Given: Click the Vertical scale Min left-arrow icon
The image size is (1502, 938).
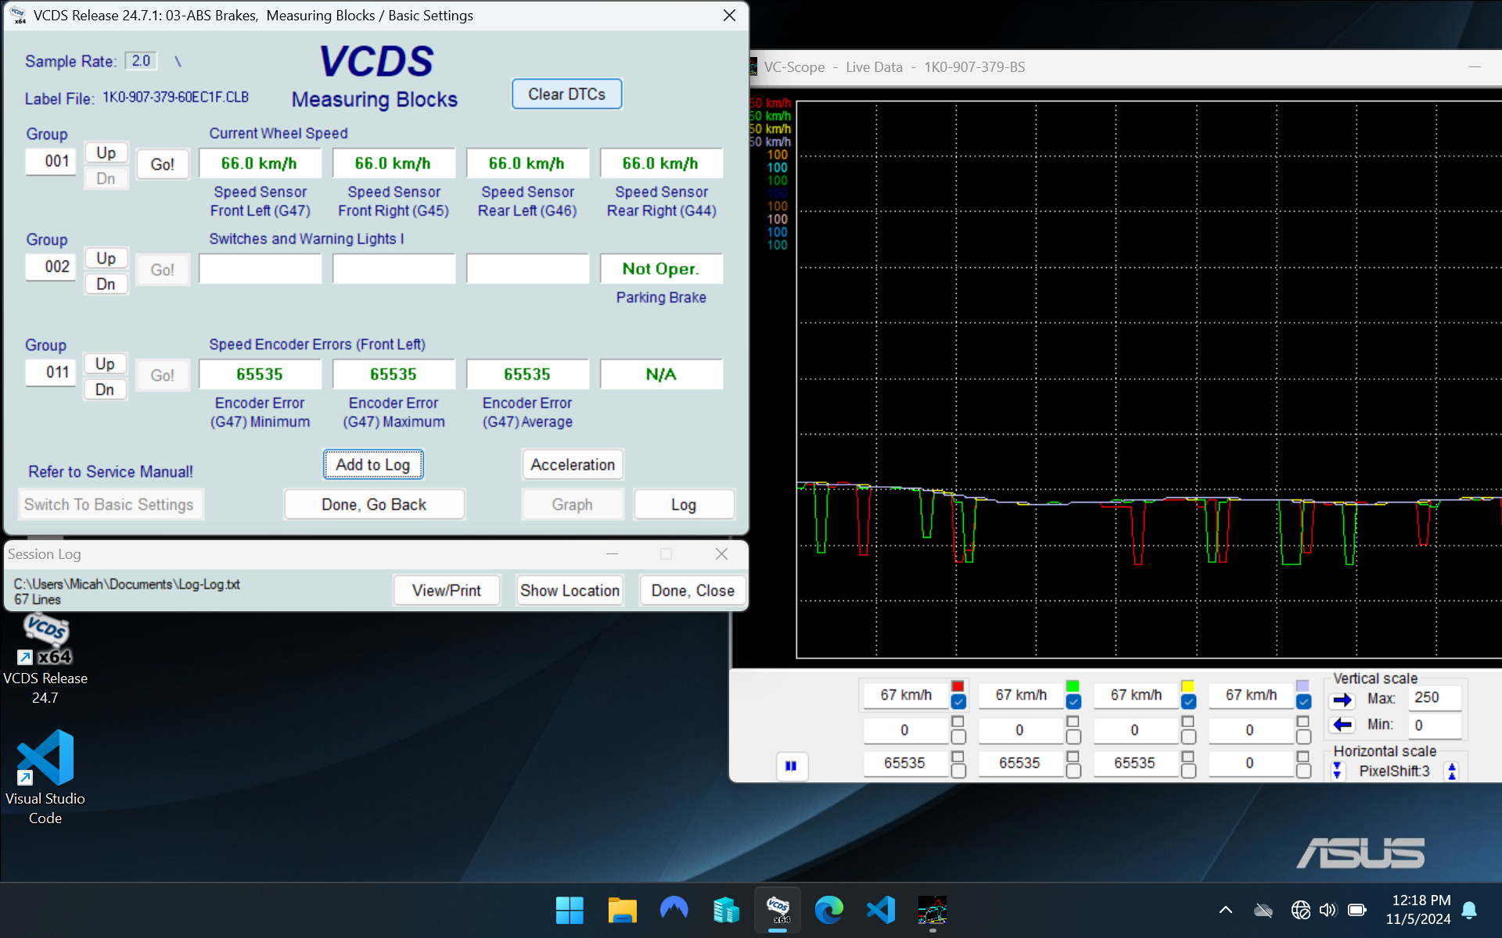Looking at the screenshot, I should pos(1342,725).
